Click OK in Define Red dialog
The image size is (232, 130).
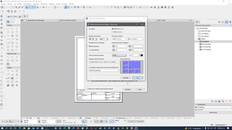click(x=138, y=78)
